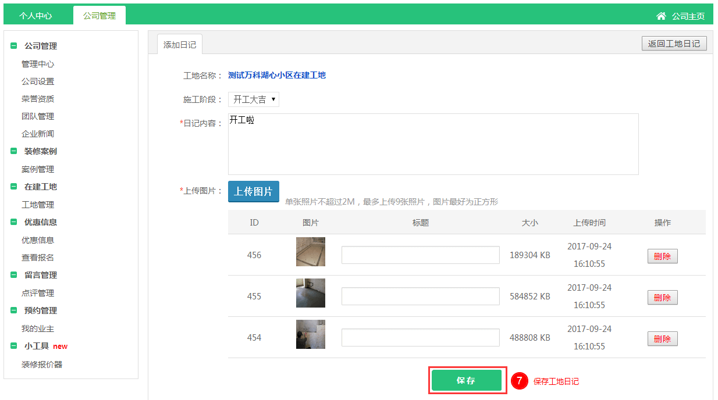Switch to the 个人中心 tab
Viewport: 718px width, 400px height.
tap(35, 16)
